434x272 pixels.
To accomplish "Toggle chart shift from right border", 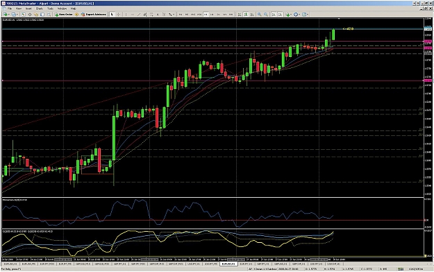I will [280, 15].
